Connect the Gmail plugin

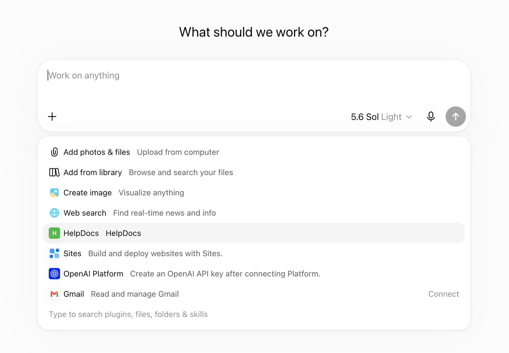click(444, 294)
